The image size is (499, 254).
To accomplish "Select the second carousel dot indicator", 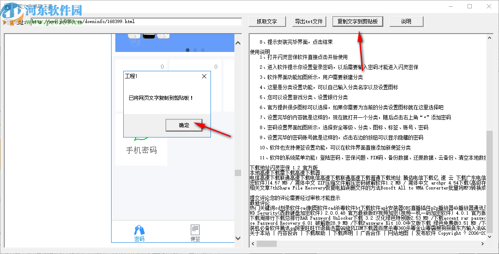I will click(x=195, y=50).
